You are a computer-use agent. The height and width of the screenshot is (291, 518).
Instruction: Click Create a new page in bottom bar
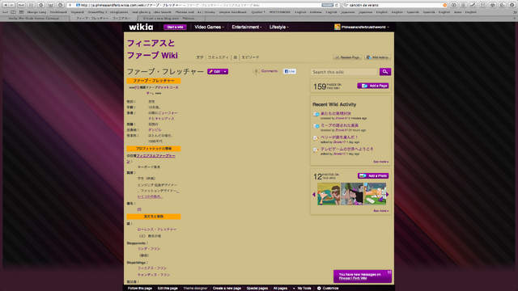click(x=227, y=288)
